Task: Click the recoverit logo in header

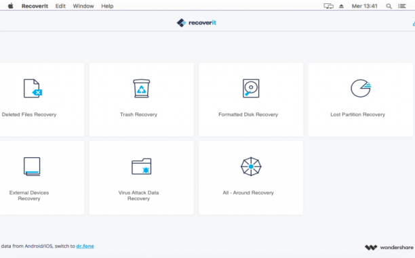Action: point(197,23)
